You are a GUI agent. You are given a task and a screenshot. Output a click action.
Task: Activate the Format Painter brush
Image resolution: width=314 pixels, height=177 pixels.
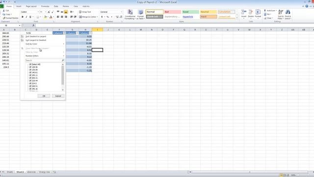point(4,18)
